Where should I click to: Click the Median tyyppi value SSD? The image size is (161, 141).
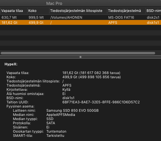pos(50,119)
